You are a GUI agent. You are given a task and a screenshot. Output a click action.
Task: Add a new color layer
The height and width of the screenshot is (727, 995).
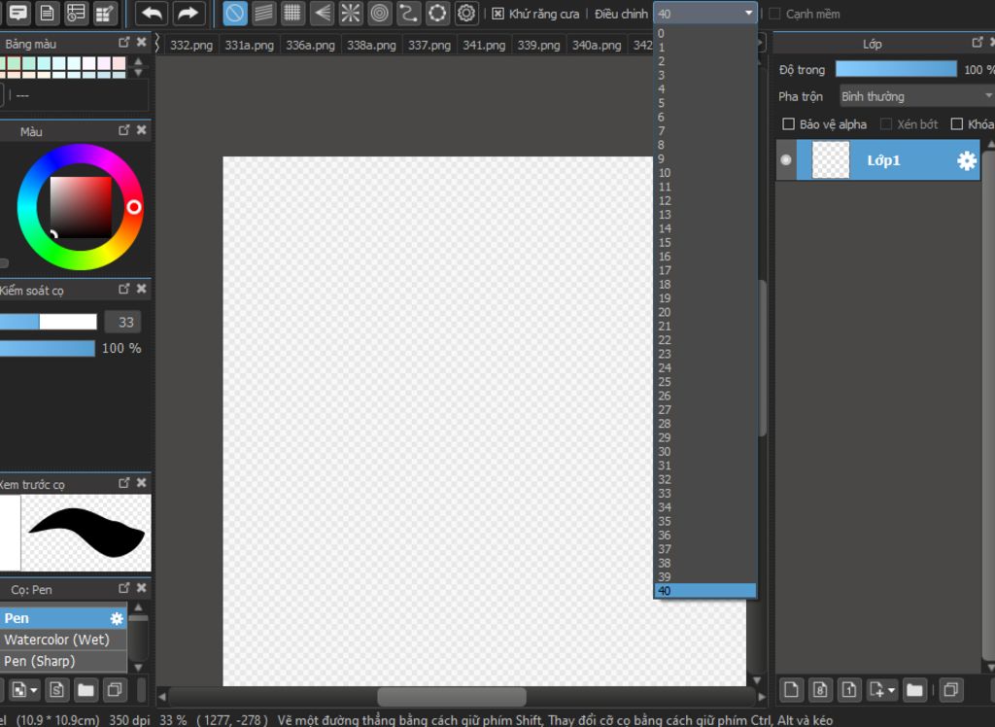pos(791,689)
